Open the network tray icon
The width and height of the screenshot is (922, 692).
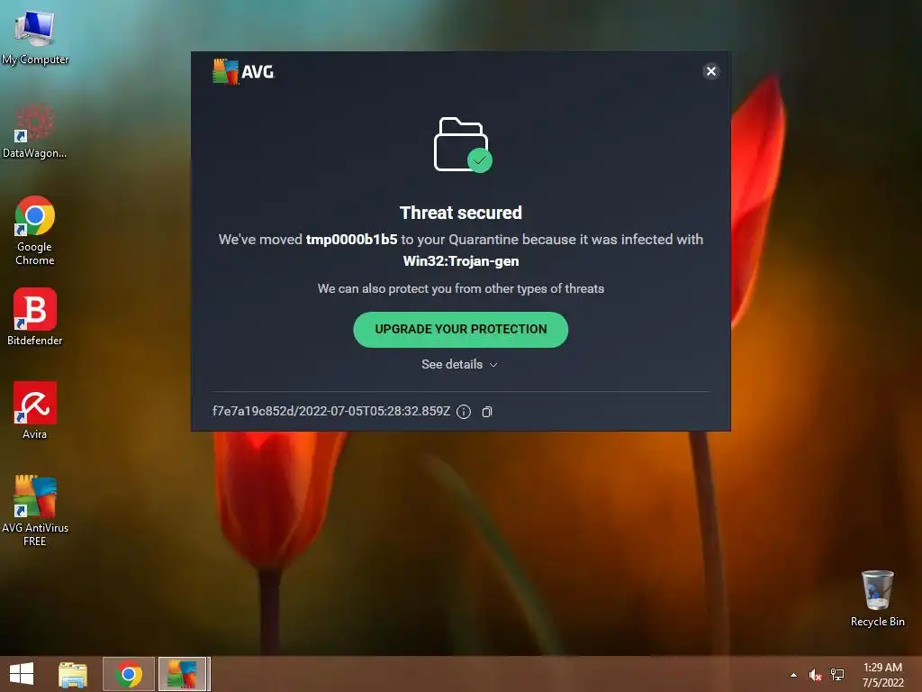click(x=837, y=675)
